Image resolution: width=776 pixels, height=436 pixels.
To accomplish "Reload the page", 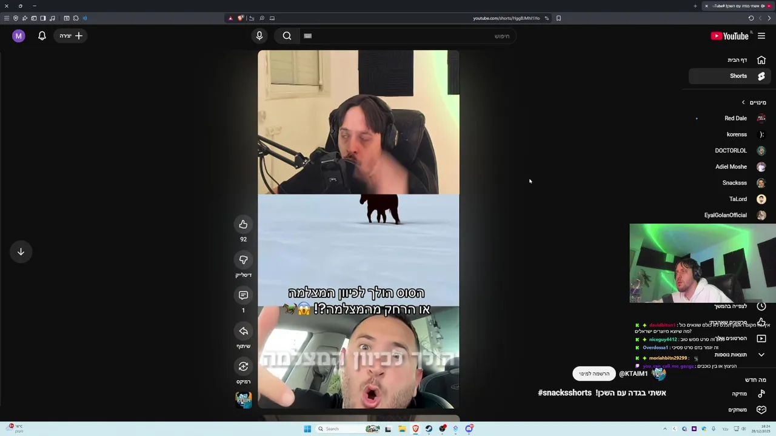I will (x=751, y=18).
